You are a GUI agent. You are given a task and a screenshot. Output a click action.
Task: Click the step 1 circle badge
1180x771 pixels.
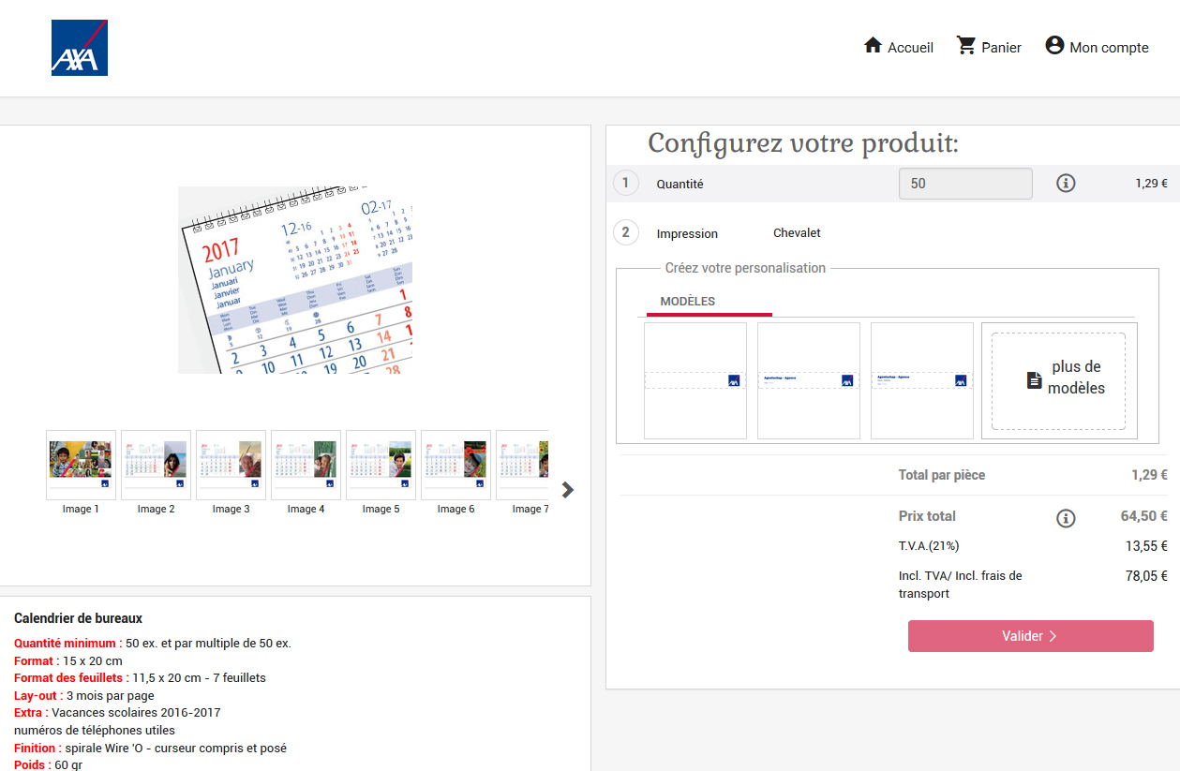click(625, 183)
